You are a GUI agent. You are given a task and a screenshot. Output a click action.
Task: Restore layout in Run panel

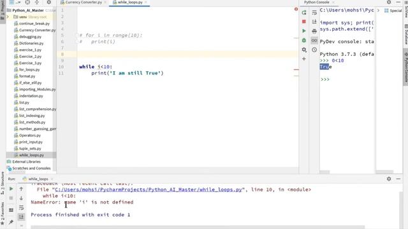(x=11, y=210)
